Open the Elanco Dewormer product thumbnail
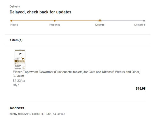 tap(20, 59)
